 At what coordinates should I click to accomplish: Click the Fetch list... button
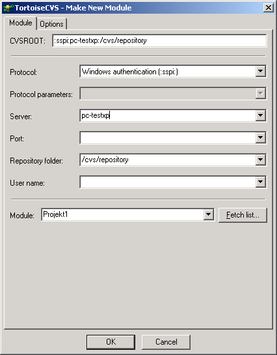[x=243, y=215]
